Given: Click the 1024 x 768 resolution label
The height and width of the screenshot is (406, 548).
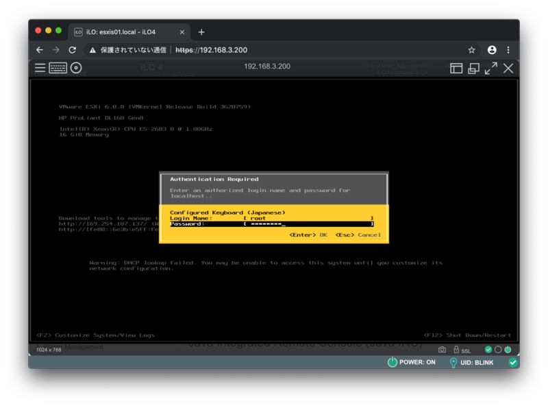Looking at the screenshot, I should (49, 350).
